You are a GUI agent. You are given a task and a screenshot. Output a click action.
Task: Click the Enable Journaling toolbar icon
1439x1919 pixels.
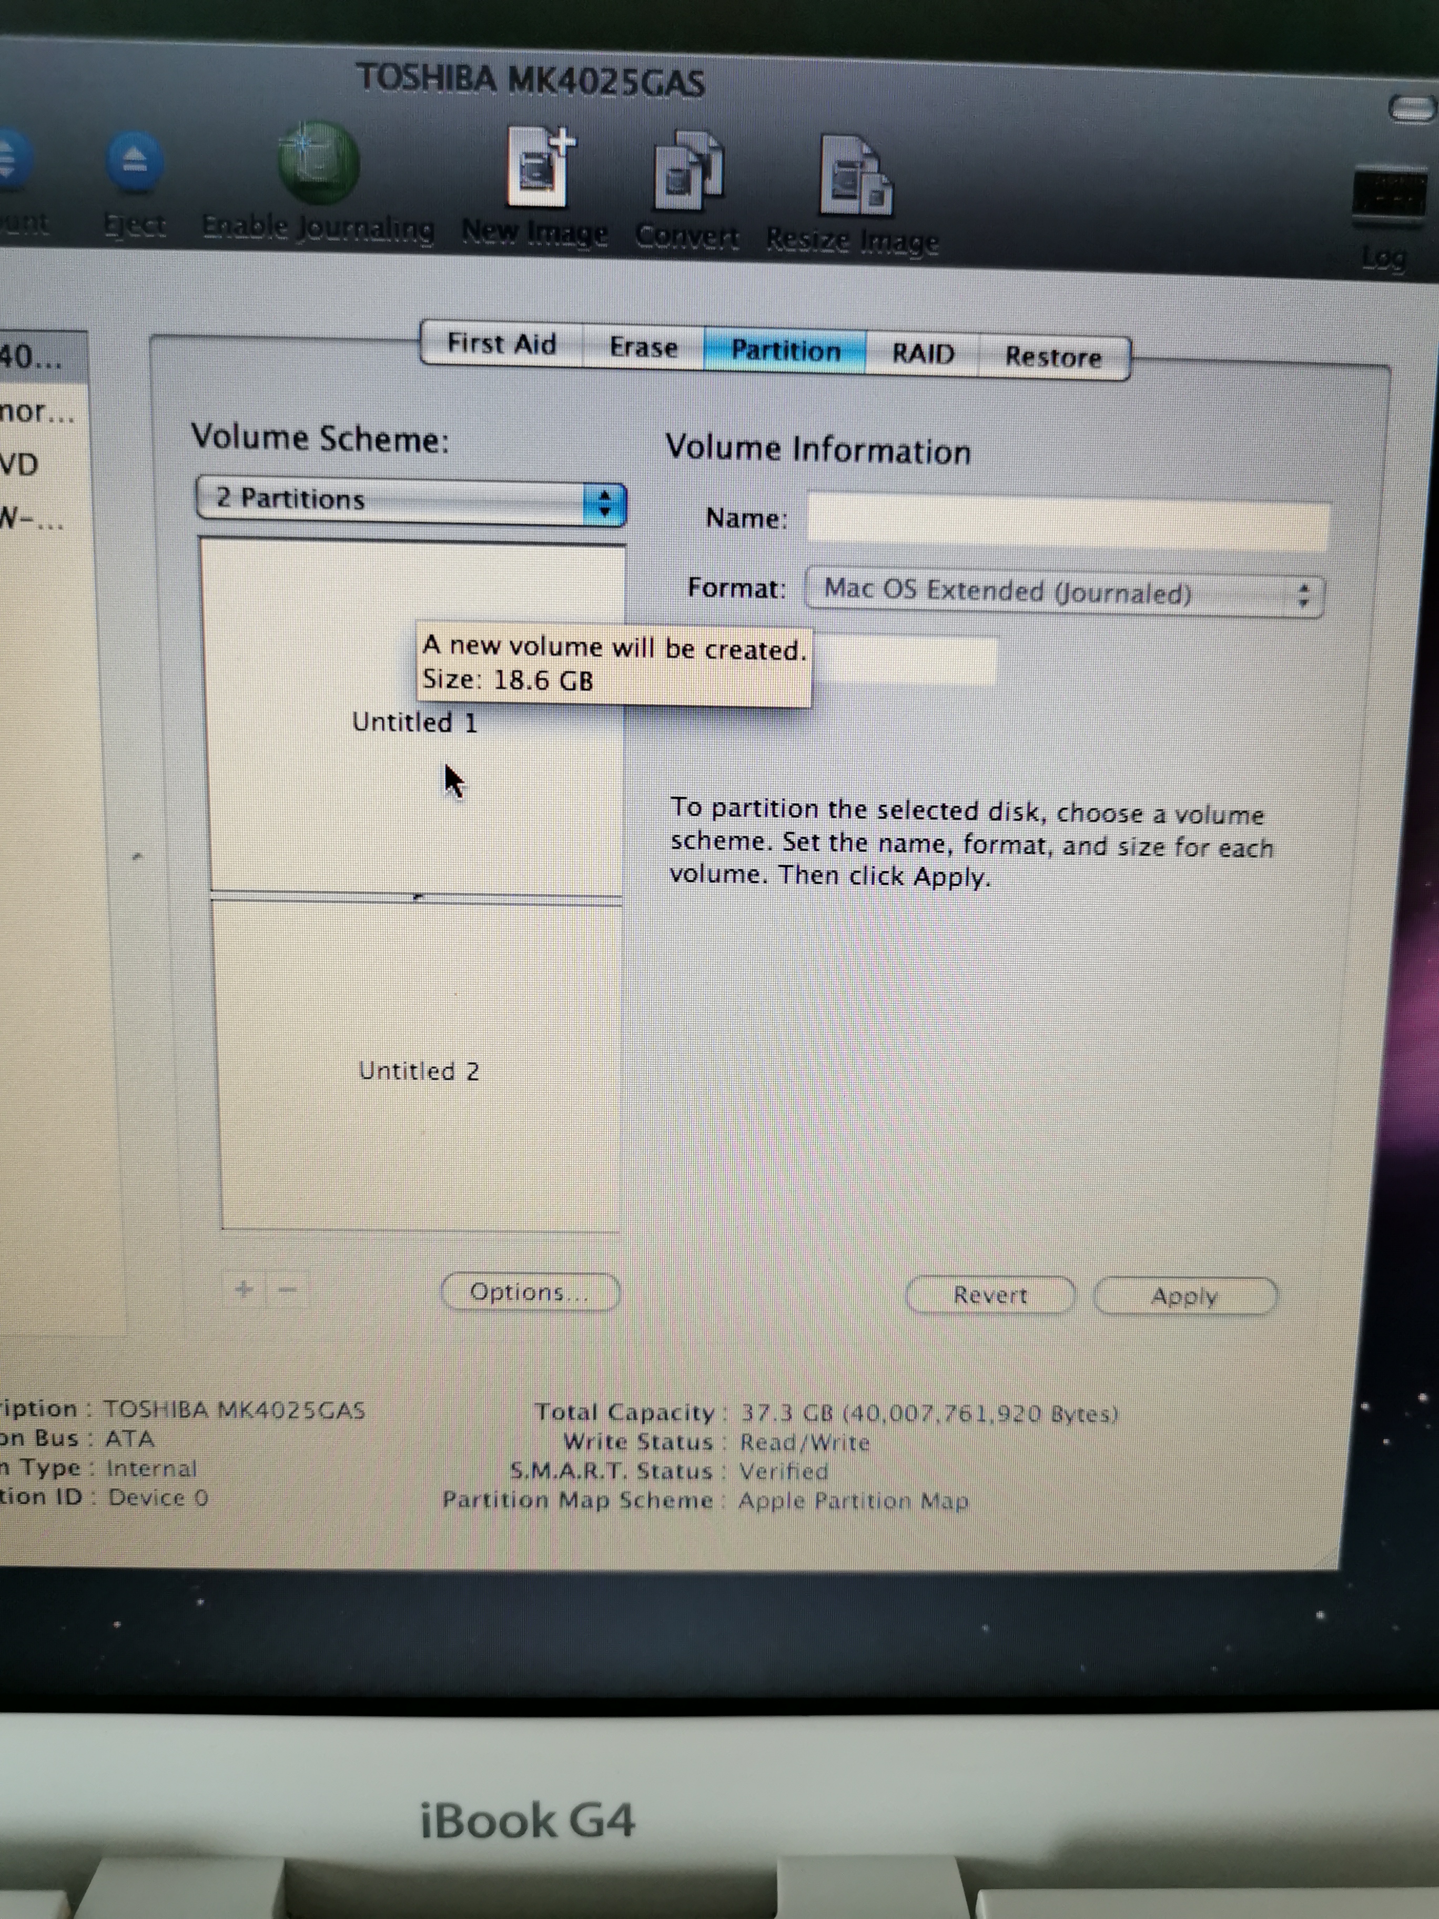[318, 163]
